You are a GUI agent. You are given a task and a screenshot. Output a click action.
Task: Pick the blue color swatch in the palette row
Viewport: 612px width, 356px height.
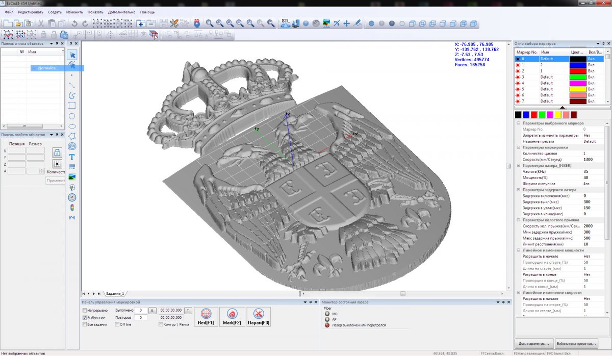pyautogui.click(x=526, y=115)
